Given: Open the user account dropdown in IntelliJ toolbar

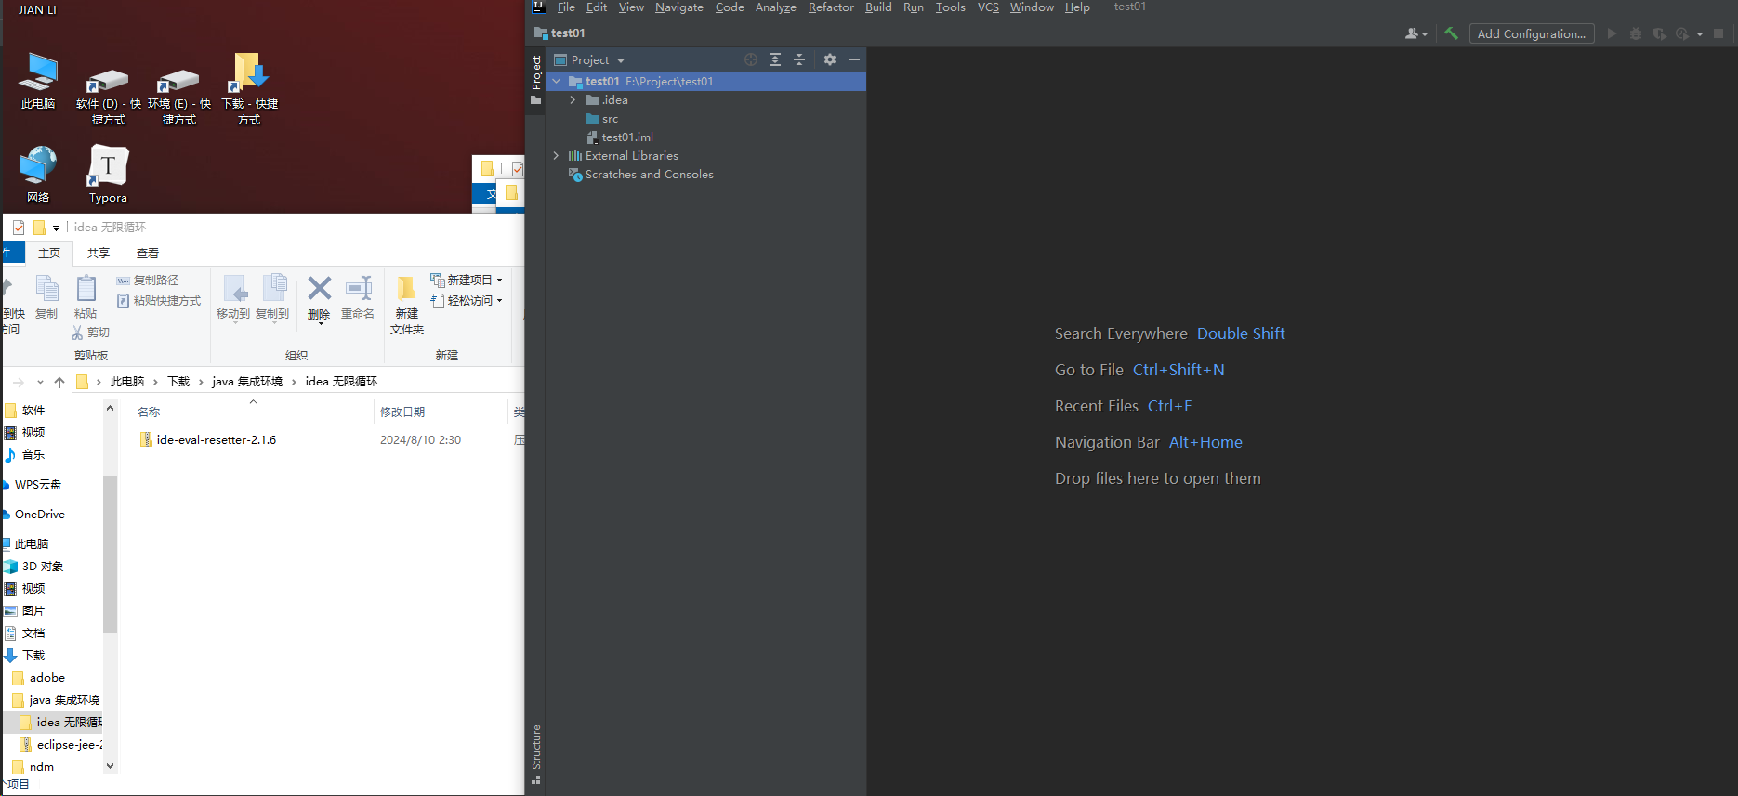Looking at the screenshot, I should coord(1416,33).
